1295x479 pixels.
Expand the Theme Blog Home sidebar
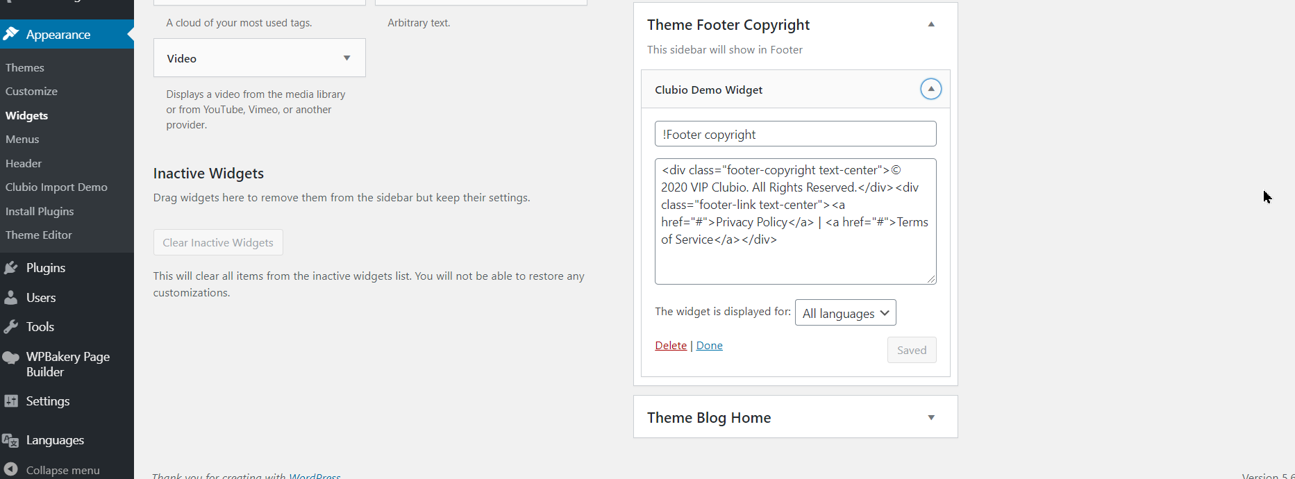(931, 417)
